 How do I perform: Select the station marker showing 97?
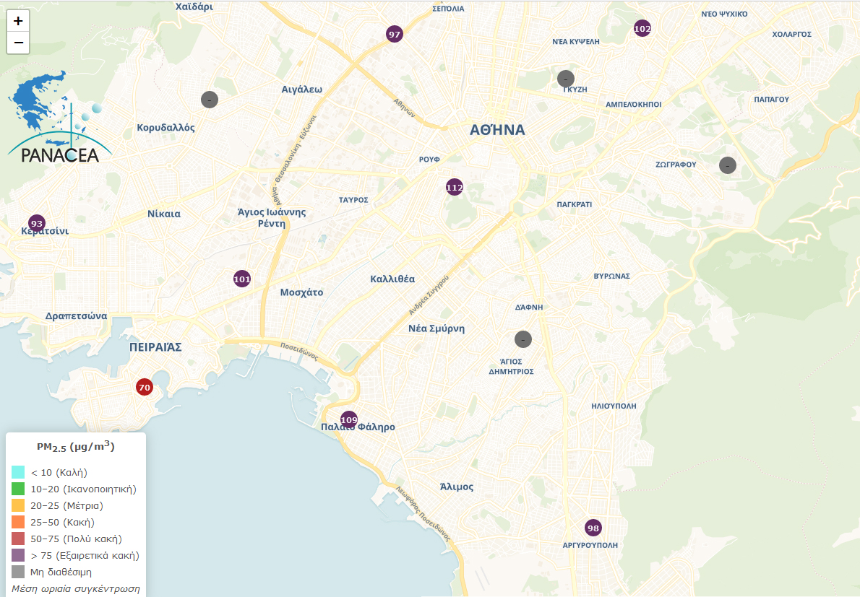394,34
